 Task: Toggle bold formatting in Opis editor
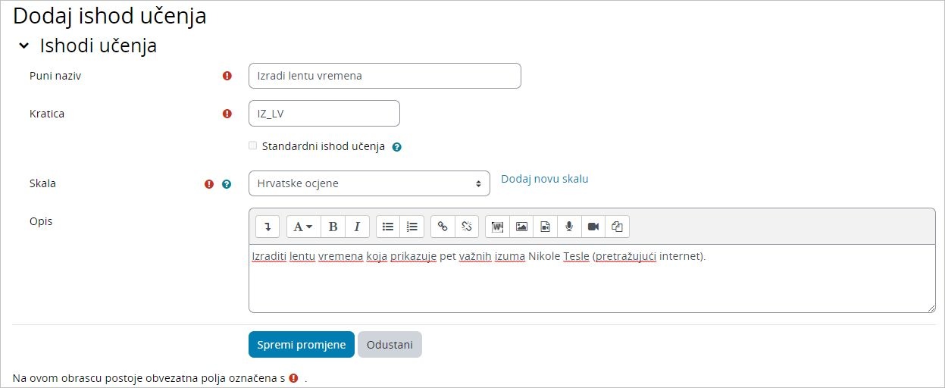click(333, 227)
